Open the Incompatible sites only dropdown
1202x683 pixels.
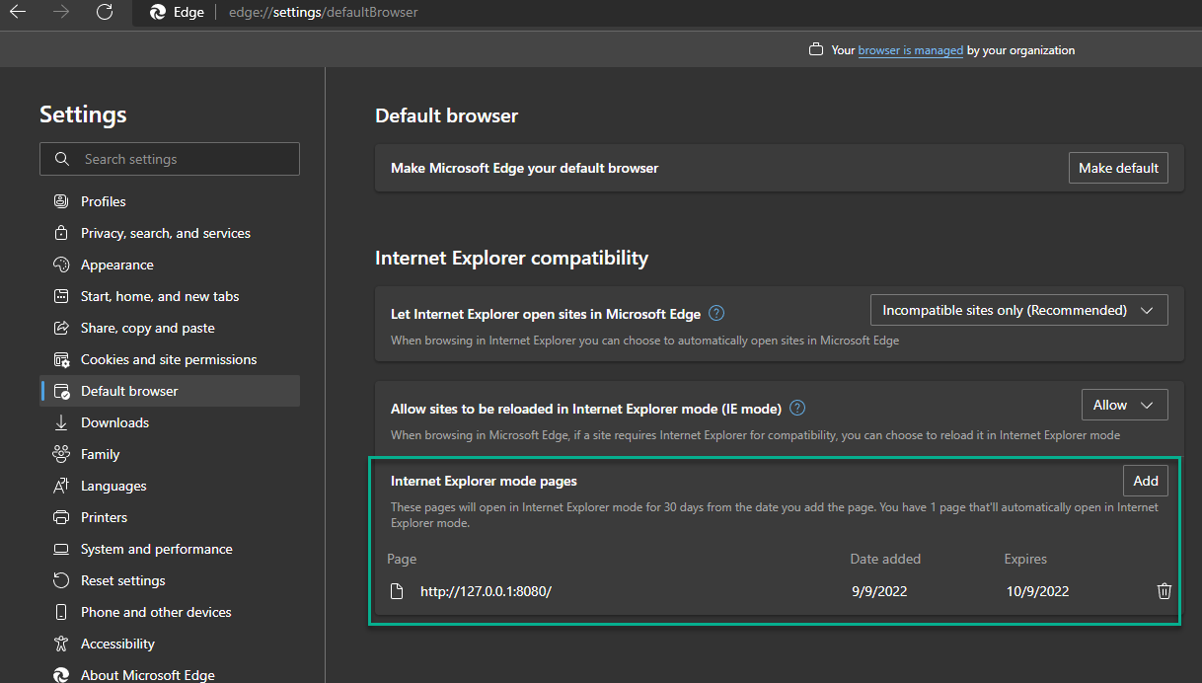pos(1019,310)
